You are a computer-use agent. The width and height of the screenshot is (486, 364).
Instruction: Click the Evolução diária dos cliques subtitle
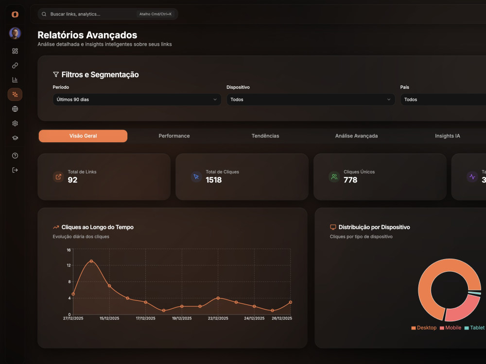tap(81, 236)
